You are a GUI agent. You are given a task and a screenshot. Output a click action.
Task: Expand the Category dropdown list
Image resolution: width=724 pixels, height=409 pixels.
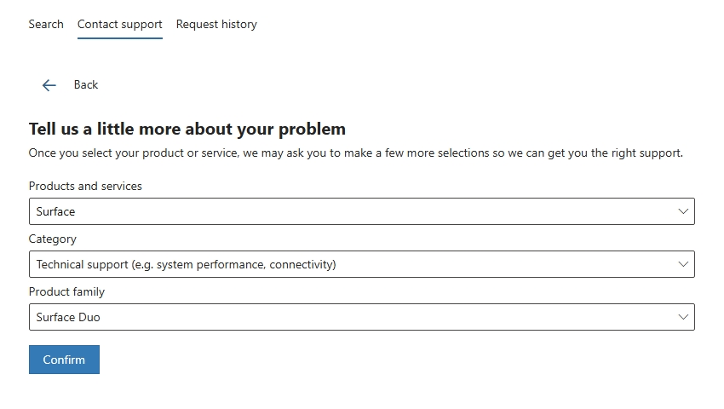(361, 264)
